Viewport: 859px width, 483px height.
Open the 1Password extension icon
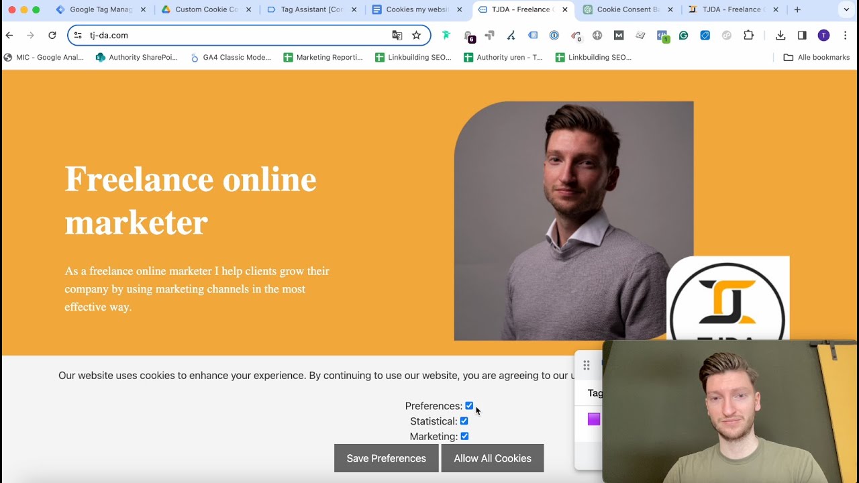click(554, 36)
